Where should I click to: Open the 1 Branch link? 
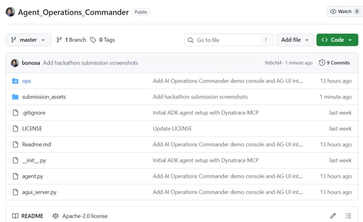click(71, 40)
